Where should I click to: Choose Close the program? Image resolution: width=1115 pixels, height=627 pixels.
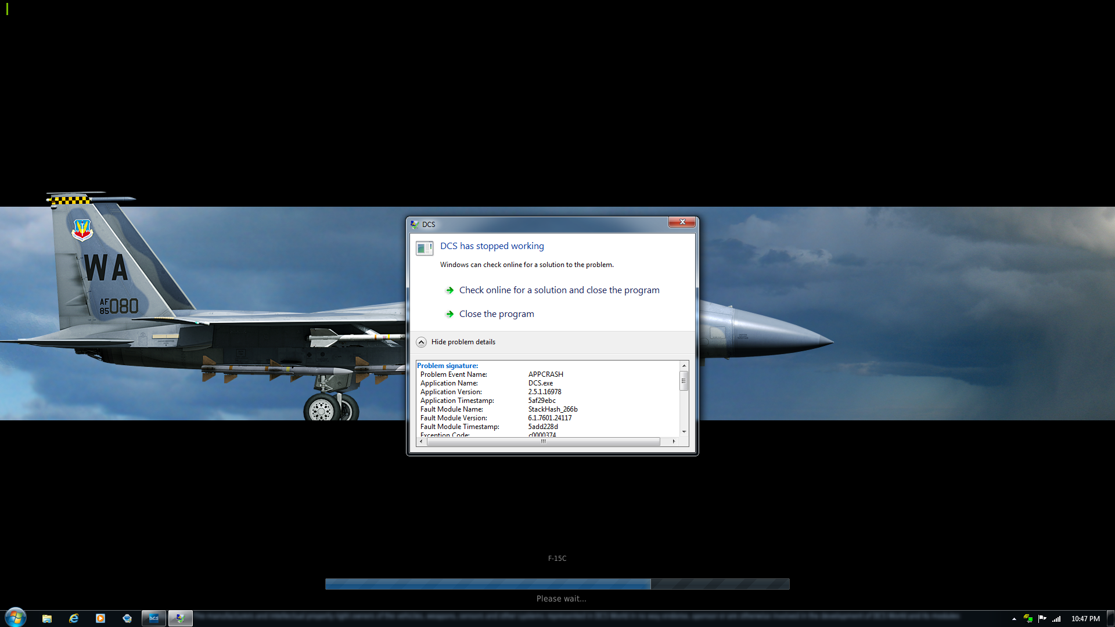pos(490,314)
